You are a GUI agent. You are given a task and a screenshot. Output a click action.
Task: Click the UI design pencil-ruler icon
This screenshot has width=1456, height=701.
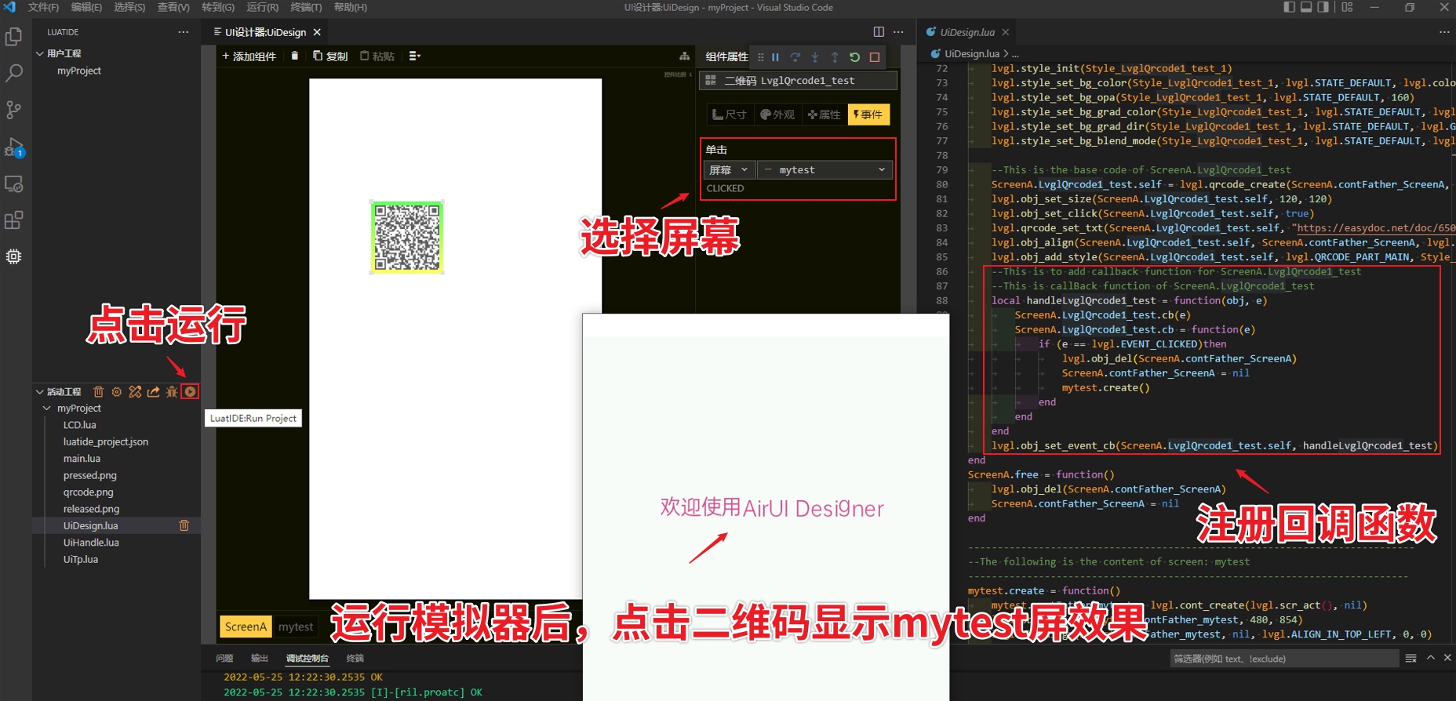135,391
